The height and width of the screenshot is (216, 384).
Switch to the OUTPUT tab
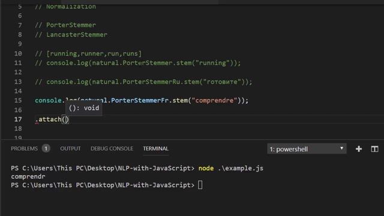coord(70,149)
